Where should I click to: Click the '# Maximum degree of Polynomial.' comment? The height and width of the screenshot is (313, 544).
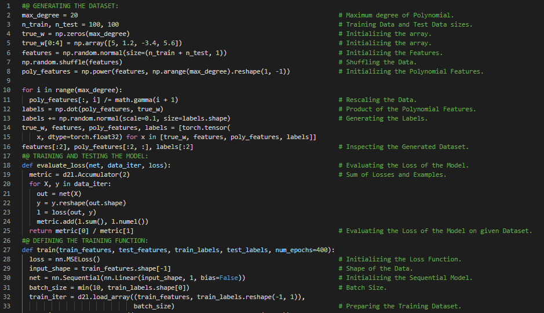coord(400,15)
